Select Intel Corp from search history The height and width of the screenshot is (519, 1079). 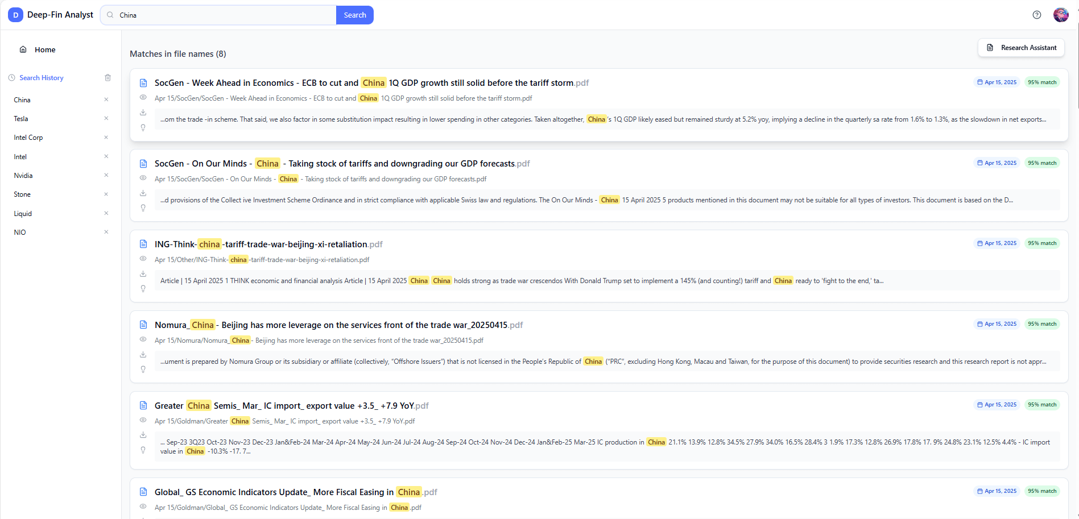tap(28, 138)
